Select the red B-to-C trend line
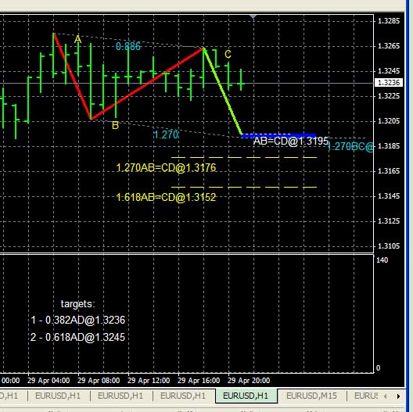Image resolution: width=413 pixels, height=412 pixels. tap(147, 84)
